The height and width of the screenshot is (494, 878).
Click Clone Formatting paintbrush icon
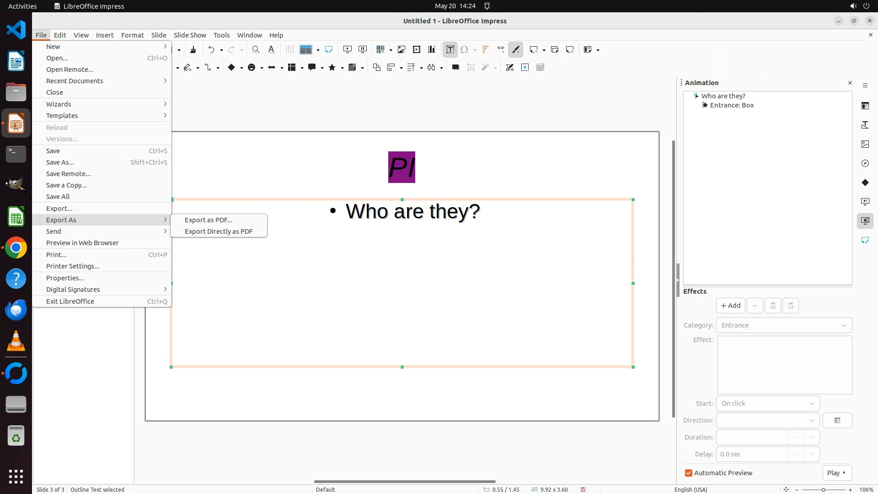193,49
